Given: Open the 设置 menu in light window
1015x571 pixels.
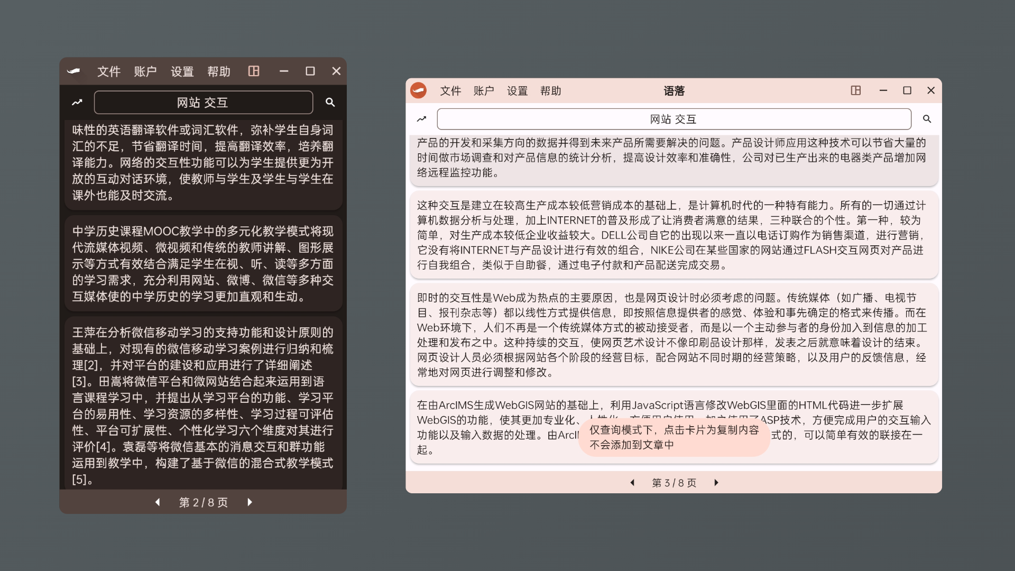Looking at the screenshot, I should point(517,91).
